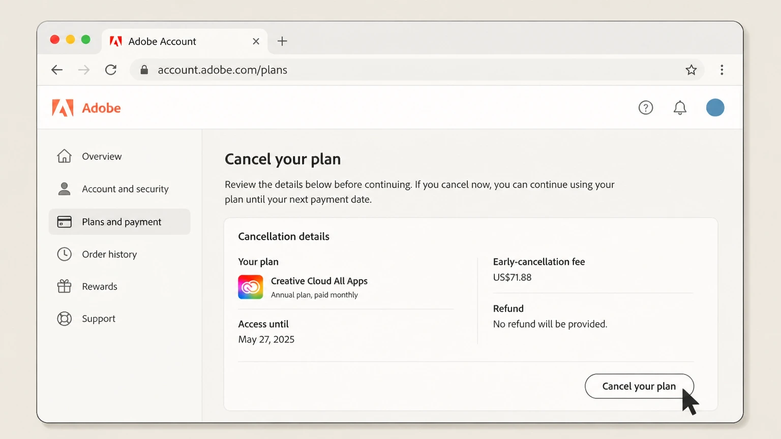Click the Order history clock icon
781x439 pixels.
pyautogui.click(x=64, y=254)
